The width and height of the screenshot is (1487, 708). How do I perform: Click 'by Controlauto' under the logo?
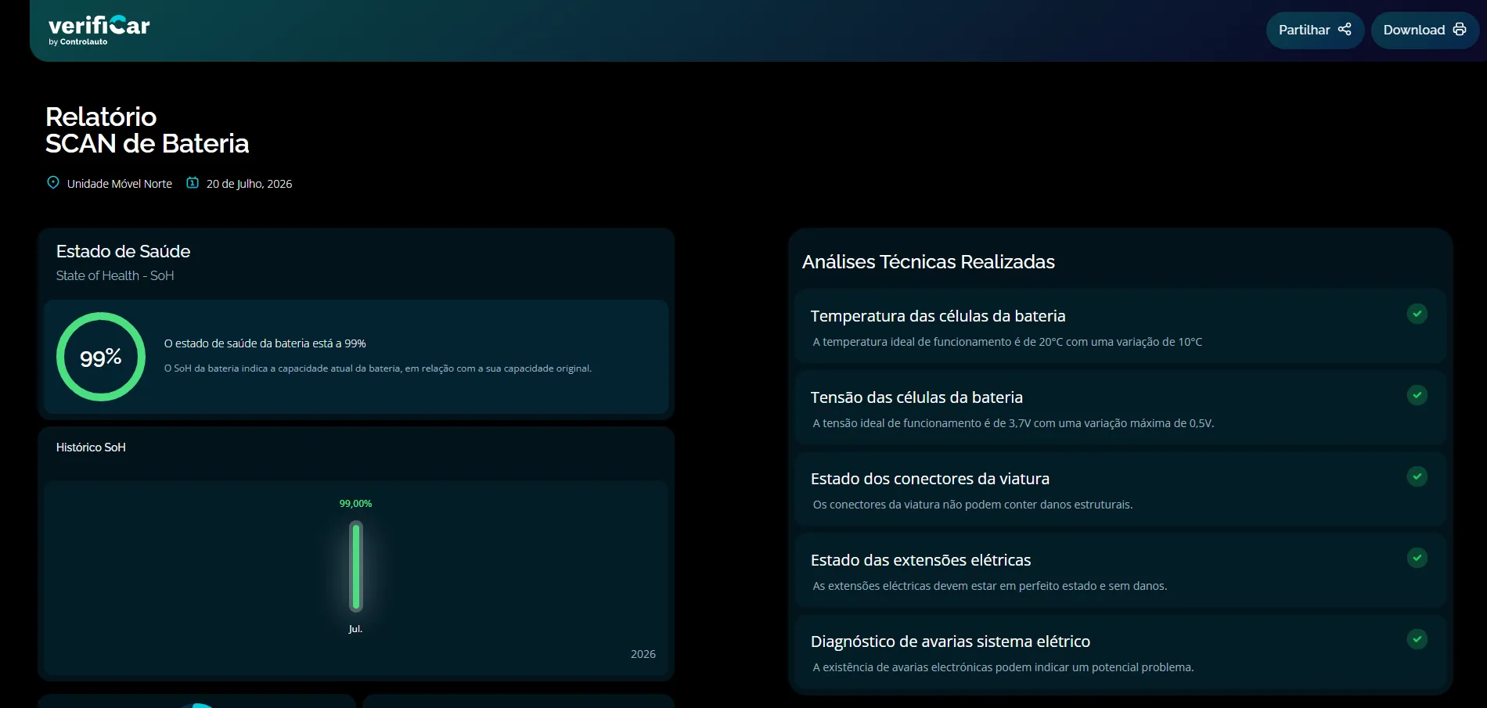(x=78, y=42)
